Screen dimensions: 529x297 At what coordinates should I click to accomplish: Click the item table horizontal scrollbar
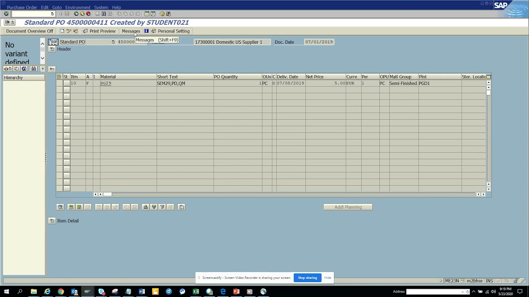pos(288,194)
